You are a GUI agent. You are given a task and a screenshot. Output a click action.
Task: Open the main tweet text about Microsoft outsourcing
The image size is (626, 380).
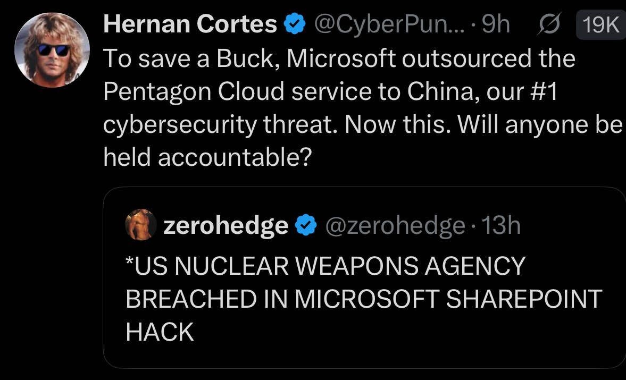363,108
